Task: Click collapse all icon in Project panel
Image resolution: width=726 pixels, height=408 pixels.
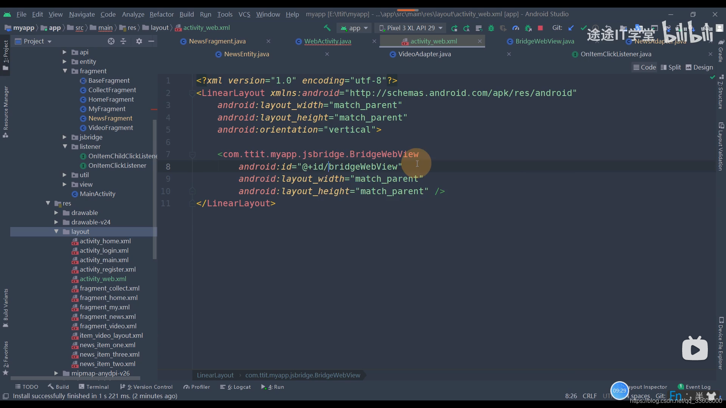Action: click(123, 41)
